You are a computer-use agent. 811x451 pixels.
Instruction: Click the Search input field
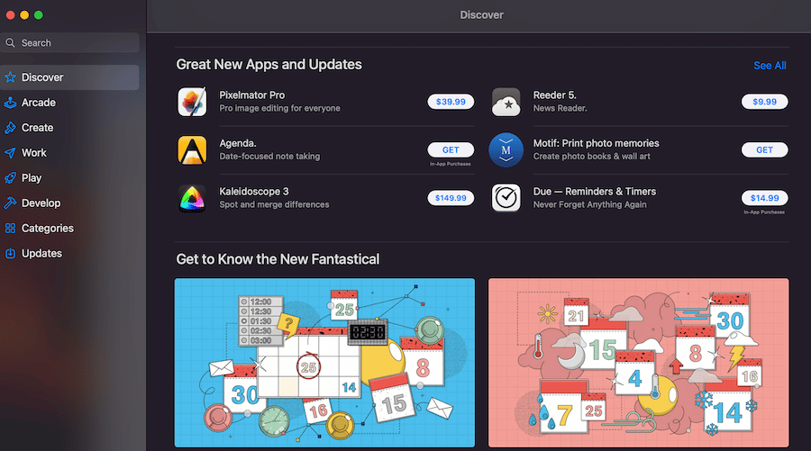(69, 43)
